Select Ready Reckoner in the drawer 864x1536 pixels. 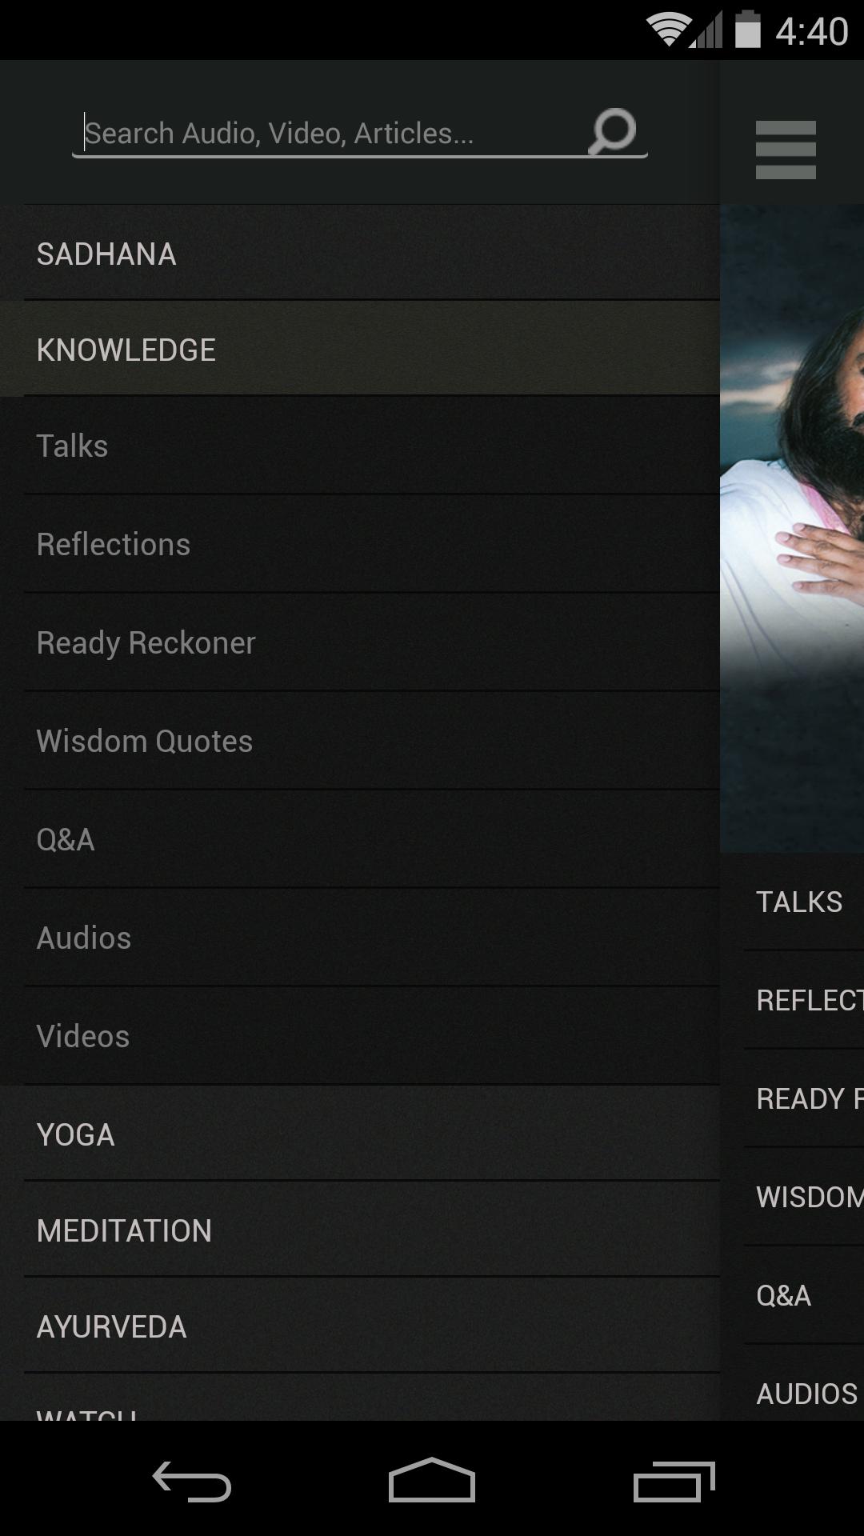pyautogui.click(x=360, y=642)
